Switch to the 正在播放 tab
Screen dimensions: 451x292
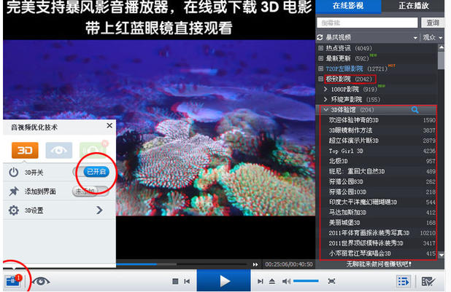[x=414, y=6]
